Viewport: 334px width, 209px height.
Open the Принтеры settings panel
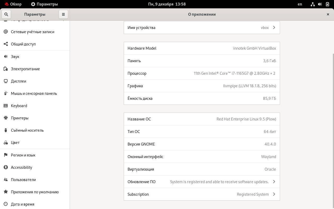(x=35, y=118)
